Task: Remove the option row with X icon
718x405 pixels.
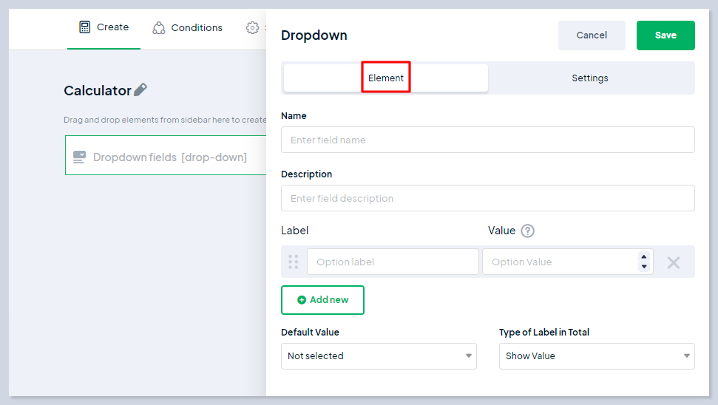Action: pos(673,262)
